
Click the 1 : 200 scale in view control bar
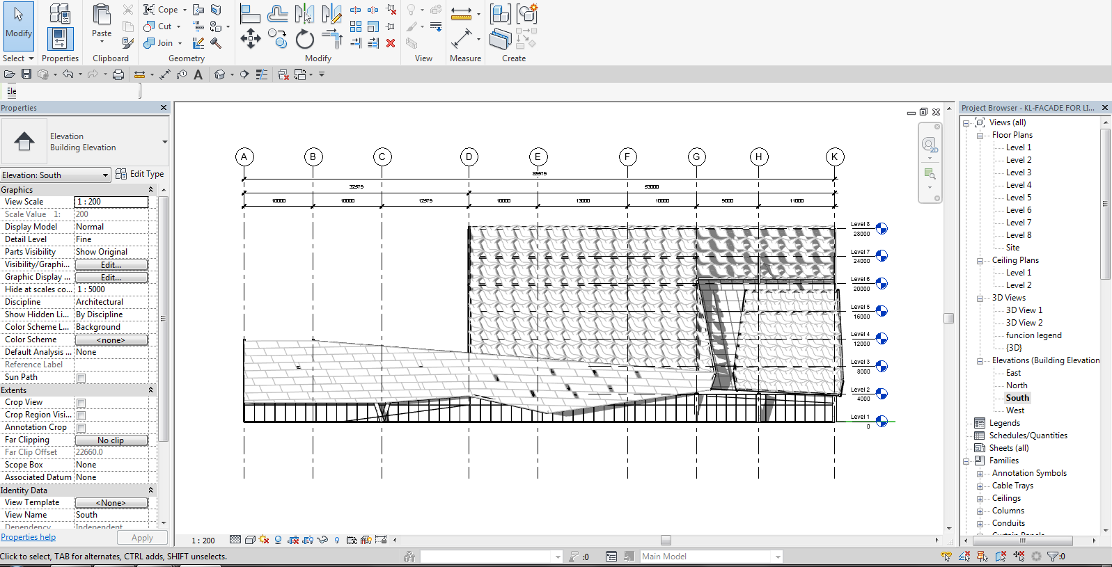203,541
